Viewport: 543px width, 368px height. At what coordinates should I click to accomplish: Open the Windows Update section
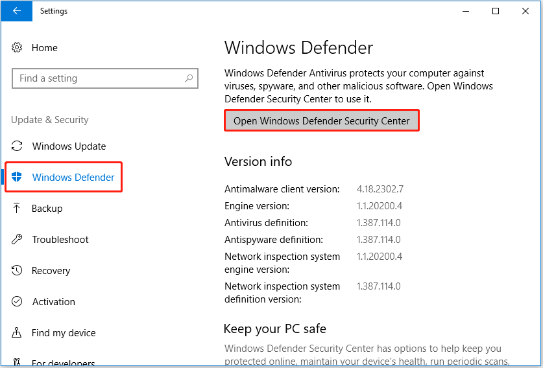(x=69, y=146)
